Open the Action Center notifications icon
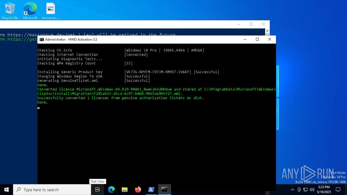 tap(338, 190)
